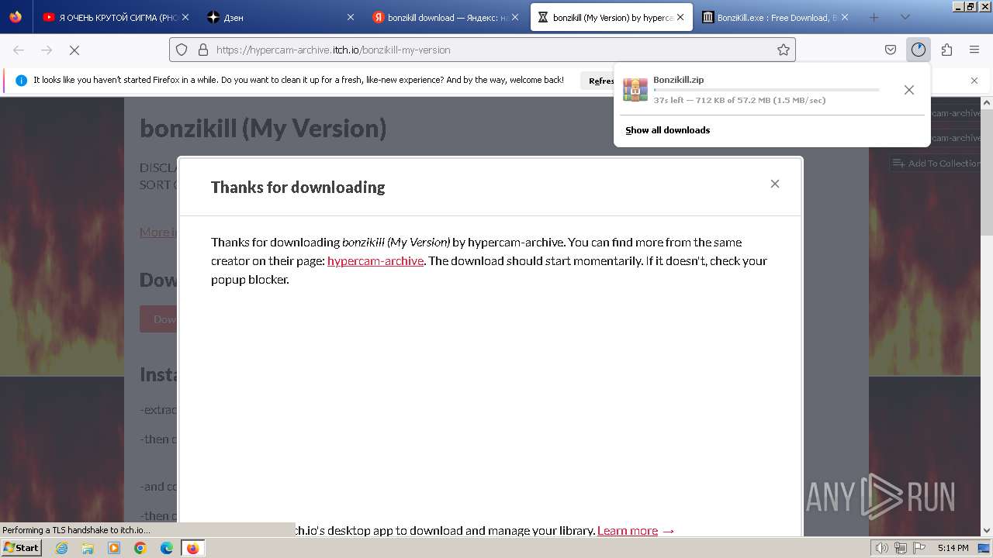Close the bonzikill (My Version) tab
Viewport: 993px width, 558px height.
coord(680,17)
